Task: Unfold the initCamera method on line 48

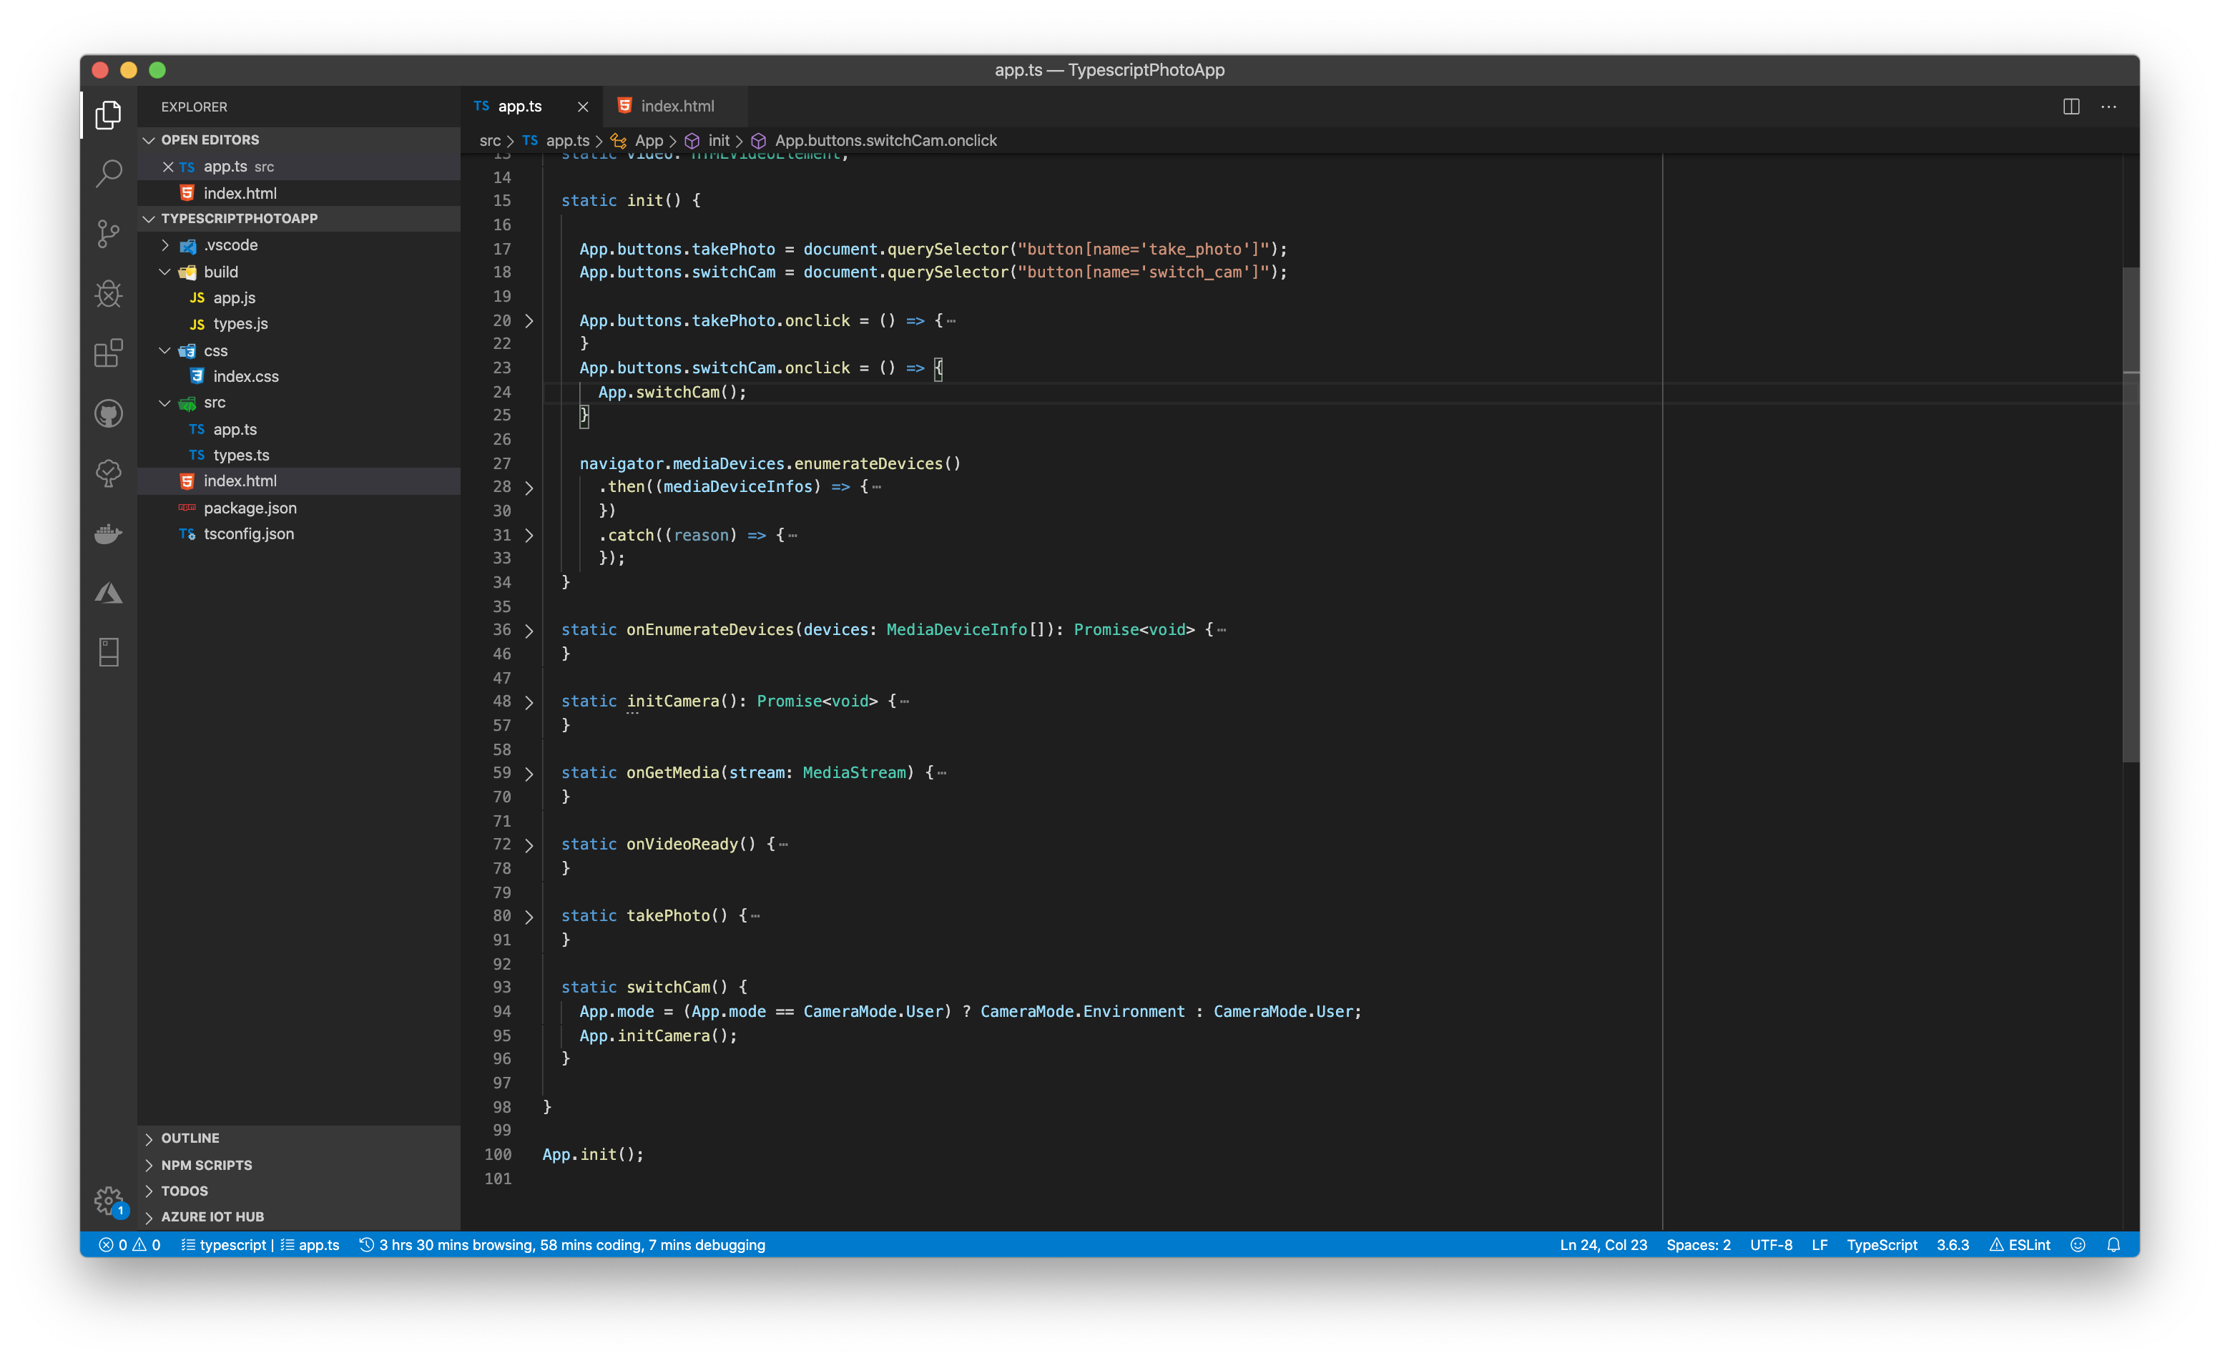Action: click(x=529, y=702)
